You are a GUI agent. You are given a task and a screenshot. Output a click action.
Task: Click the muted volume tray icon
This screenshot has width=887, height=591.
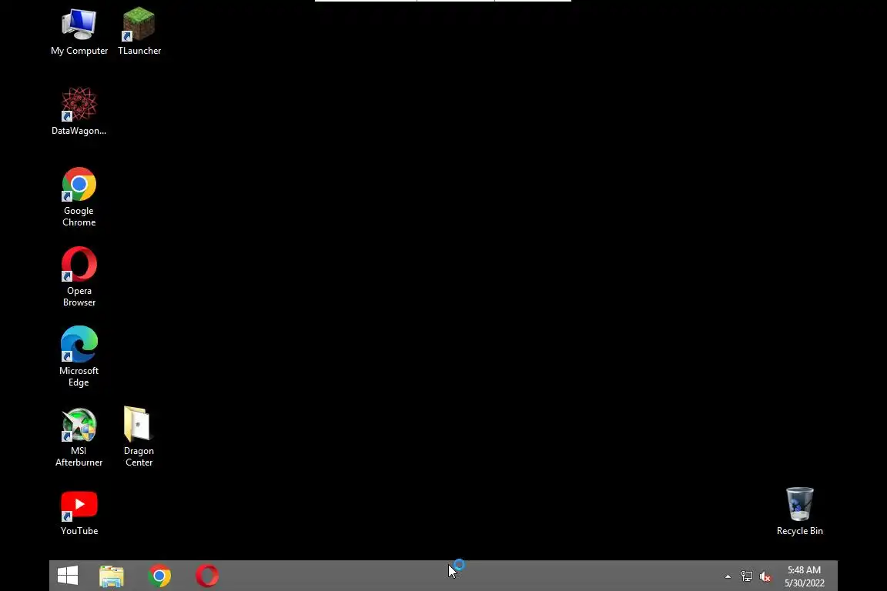(765, 577)
